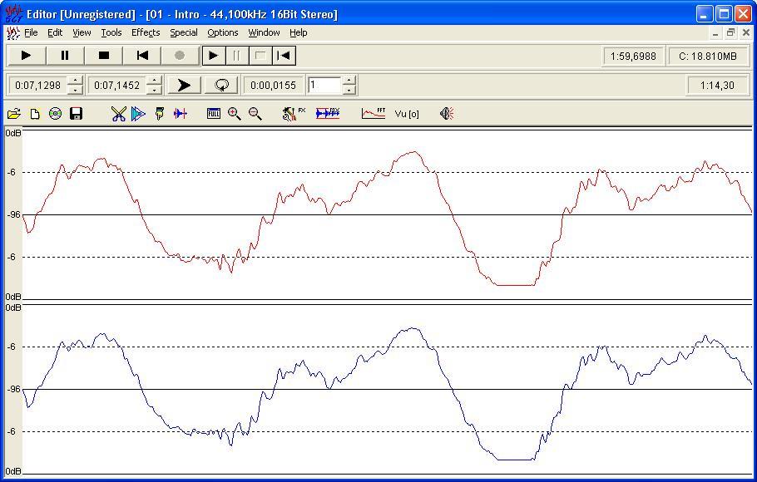This screenshot has width=757, height=482.
Task: Click the loop count input field showing 1
Action: coord(324,86)
